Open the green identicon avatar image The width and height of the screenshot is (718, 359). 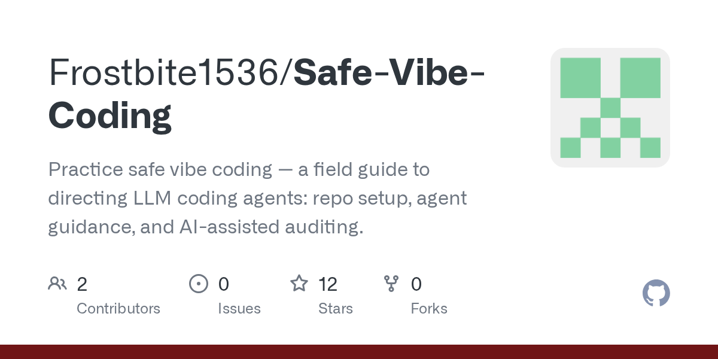pyautogui.click(x=610, y=108)
